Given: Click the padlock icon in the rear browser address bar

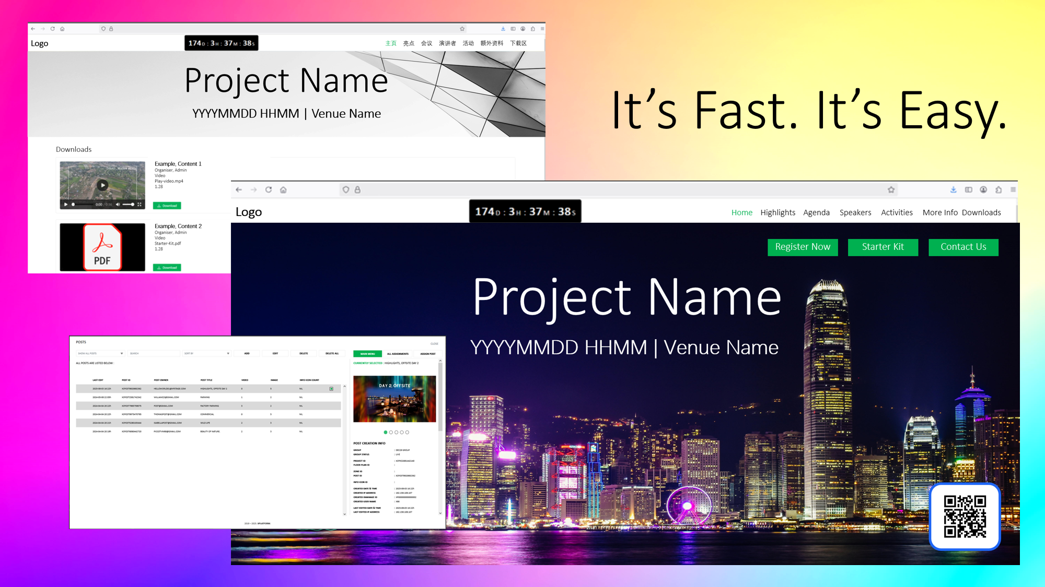Looking at the screenshot, I should pos(111,29).
